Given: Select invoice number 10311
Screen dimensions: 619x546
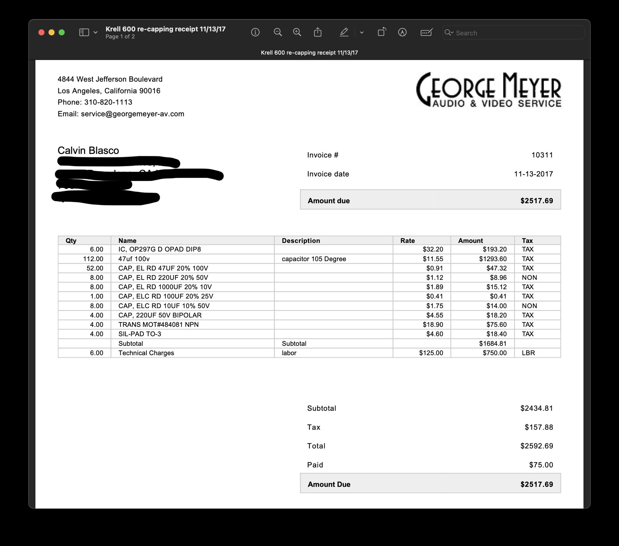Looking at the screenshot, I should coord(542,155).
